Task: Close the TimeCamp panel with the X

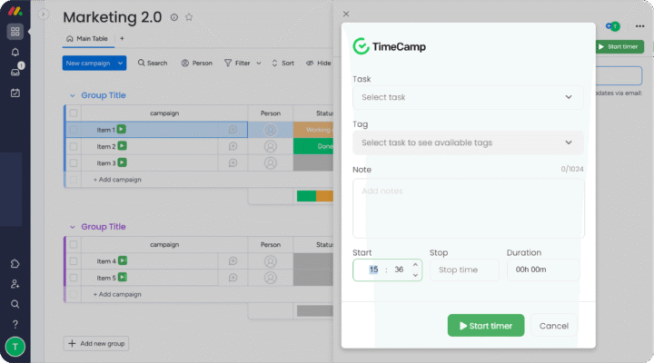Action: (346, 14)
